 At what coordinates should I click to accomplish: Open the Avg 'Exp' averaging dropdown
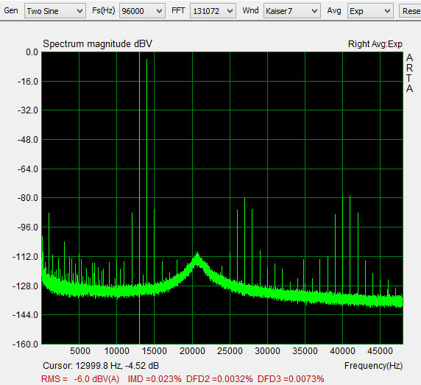pyautogui.click(x=370, y=11)
